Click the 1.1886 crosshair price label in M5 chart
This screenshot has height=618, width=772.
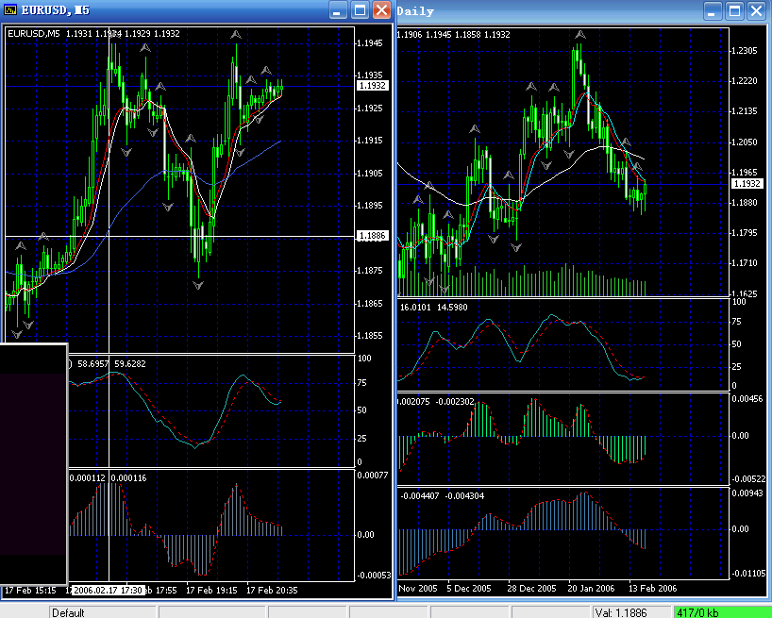click(x=373, y=236)
